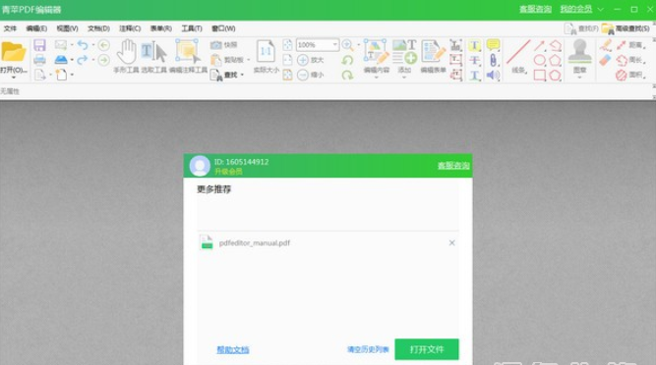
Task: Expand the open folder dropdown arrow
Action: click(x=14, y=78)
